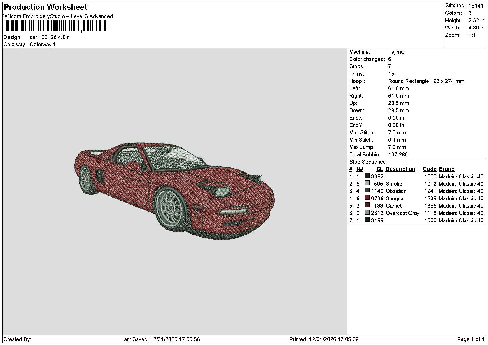Click the embroidered car design preview

pos(175,191)
